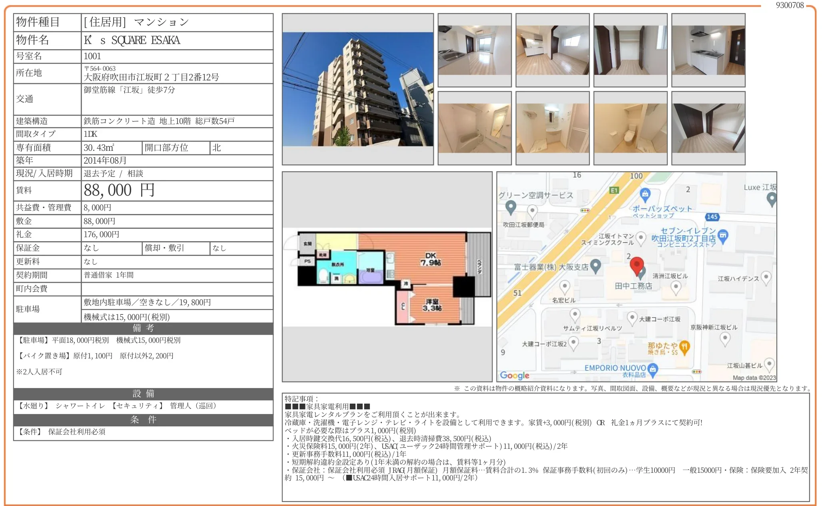Click the 88,000 円 rent amount
822x506 pixels.
click(119, 190)
